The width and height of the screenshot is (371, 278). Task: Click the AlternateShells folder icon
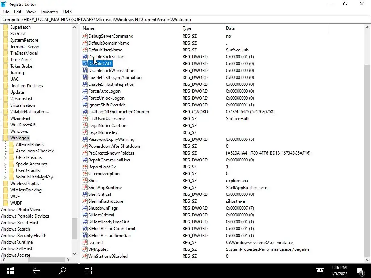click(11, 144)
